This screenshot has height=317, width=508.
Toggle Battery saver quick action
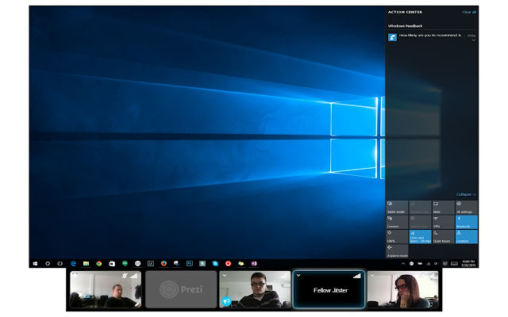pos(420,222)
